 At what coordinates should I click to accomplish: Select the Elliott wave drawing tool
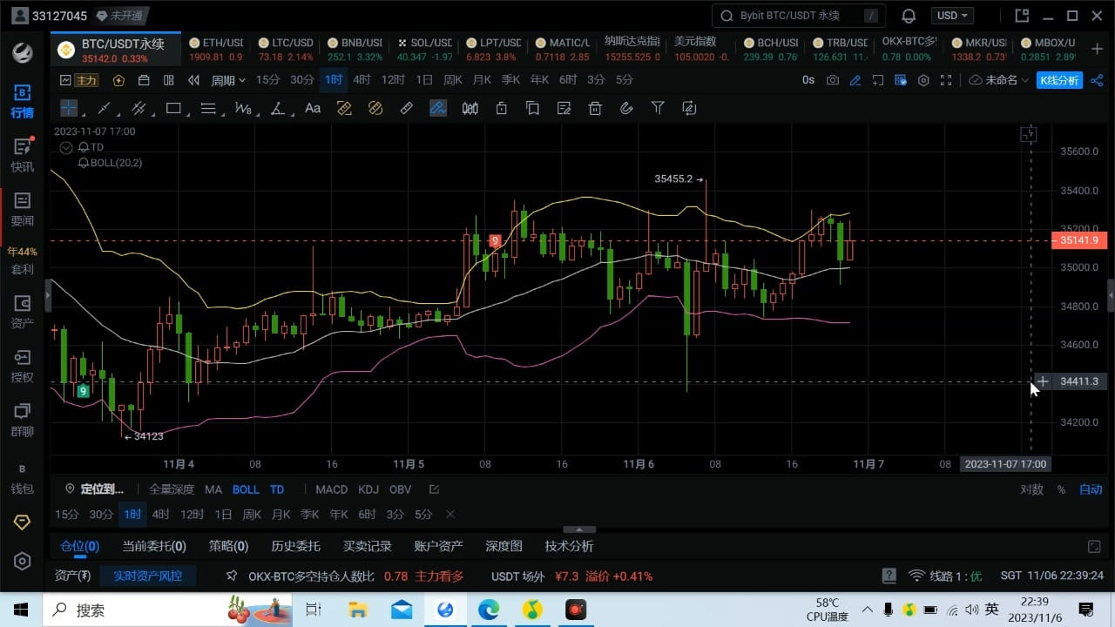pos(243,108)
